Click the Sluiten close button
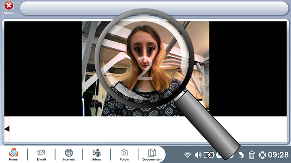 9,8
